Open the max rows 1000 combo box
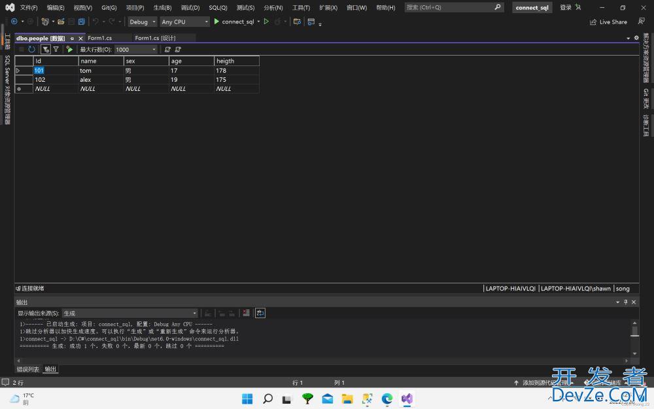This screenshot has height=409, width=654. coord(136,49)
